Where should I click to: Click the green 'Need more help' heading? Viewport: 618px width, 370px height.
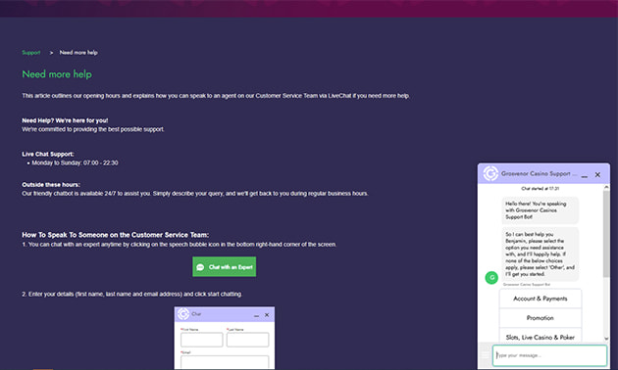pyautogui.click(x=57, y=74)
